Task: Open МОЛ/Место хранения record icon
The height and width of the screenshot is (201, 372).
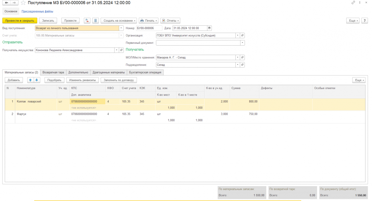Action: coord(242,57)
